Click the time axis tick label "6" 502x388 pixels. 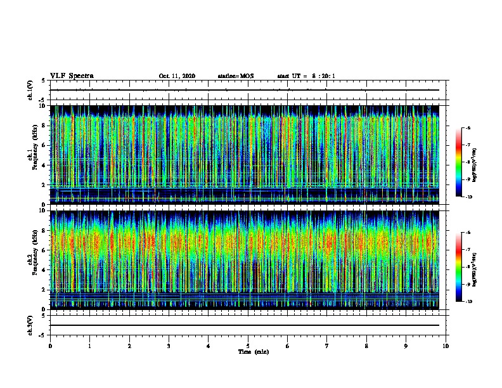point(288,346)
